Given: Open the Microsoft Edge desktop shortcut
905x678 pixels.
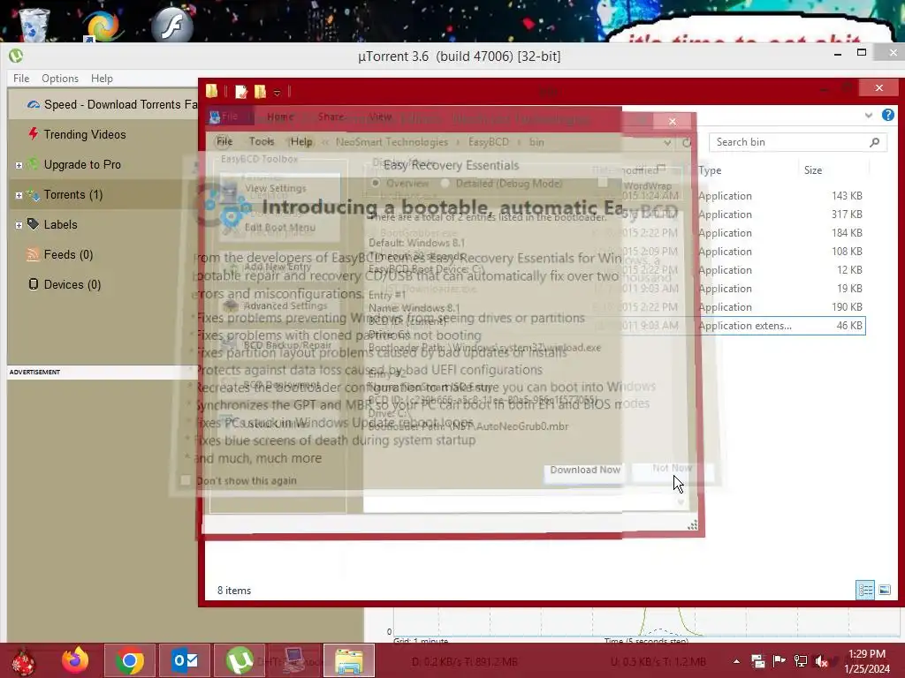Looking at the screenshot, I should 103,26.
